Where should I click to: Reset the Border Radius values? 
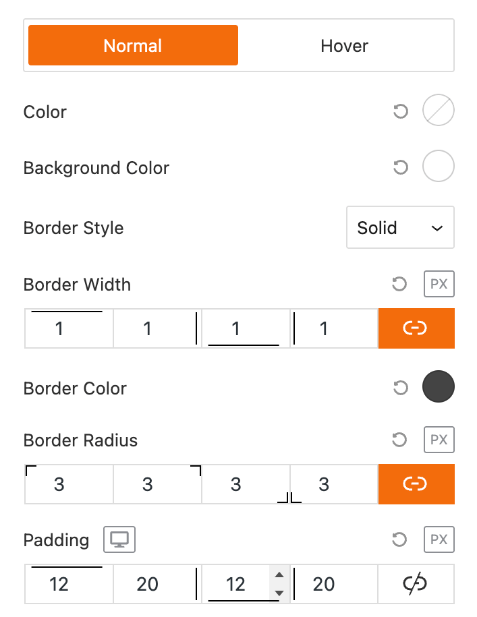399,440
